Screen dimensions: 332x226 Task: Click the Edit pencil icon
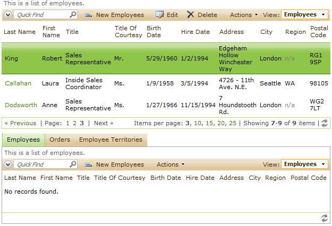[x=160, y=14]
